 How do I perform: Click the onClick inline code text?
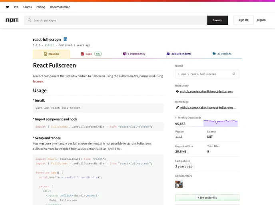[114, 149]
